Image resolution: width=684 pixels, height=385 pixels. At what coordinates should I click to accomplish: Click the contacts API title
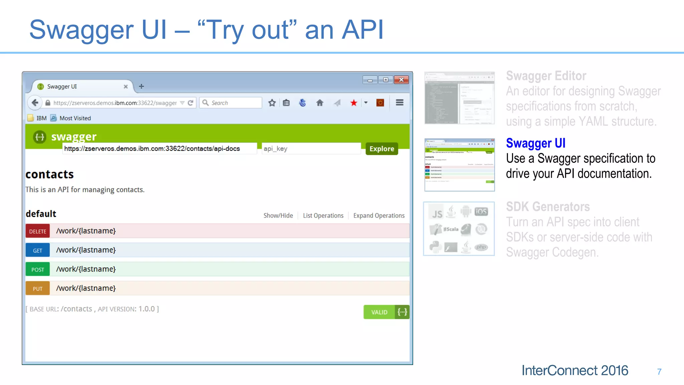point(50,174)
